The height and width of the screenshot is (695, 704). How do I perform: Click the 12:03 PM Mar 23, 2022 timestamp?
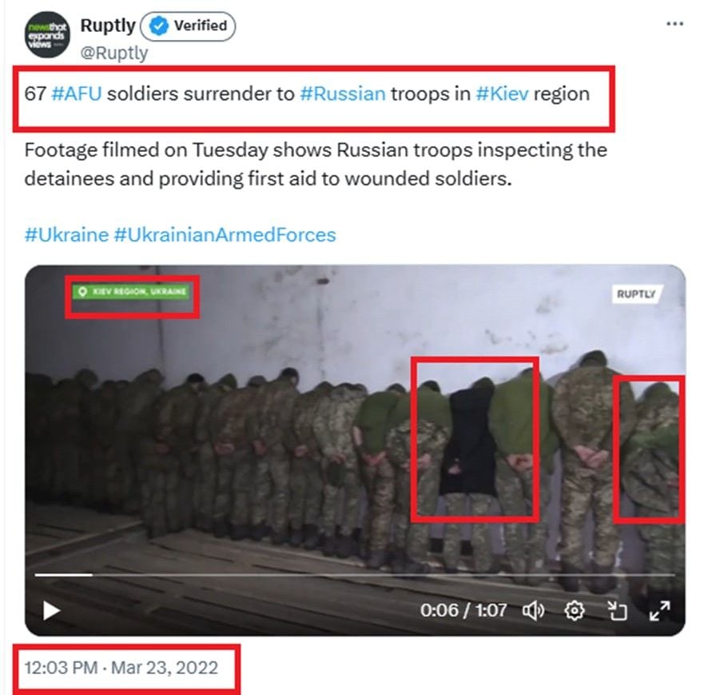tap(121, 668)
